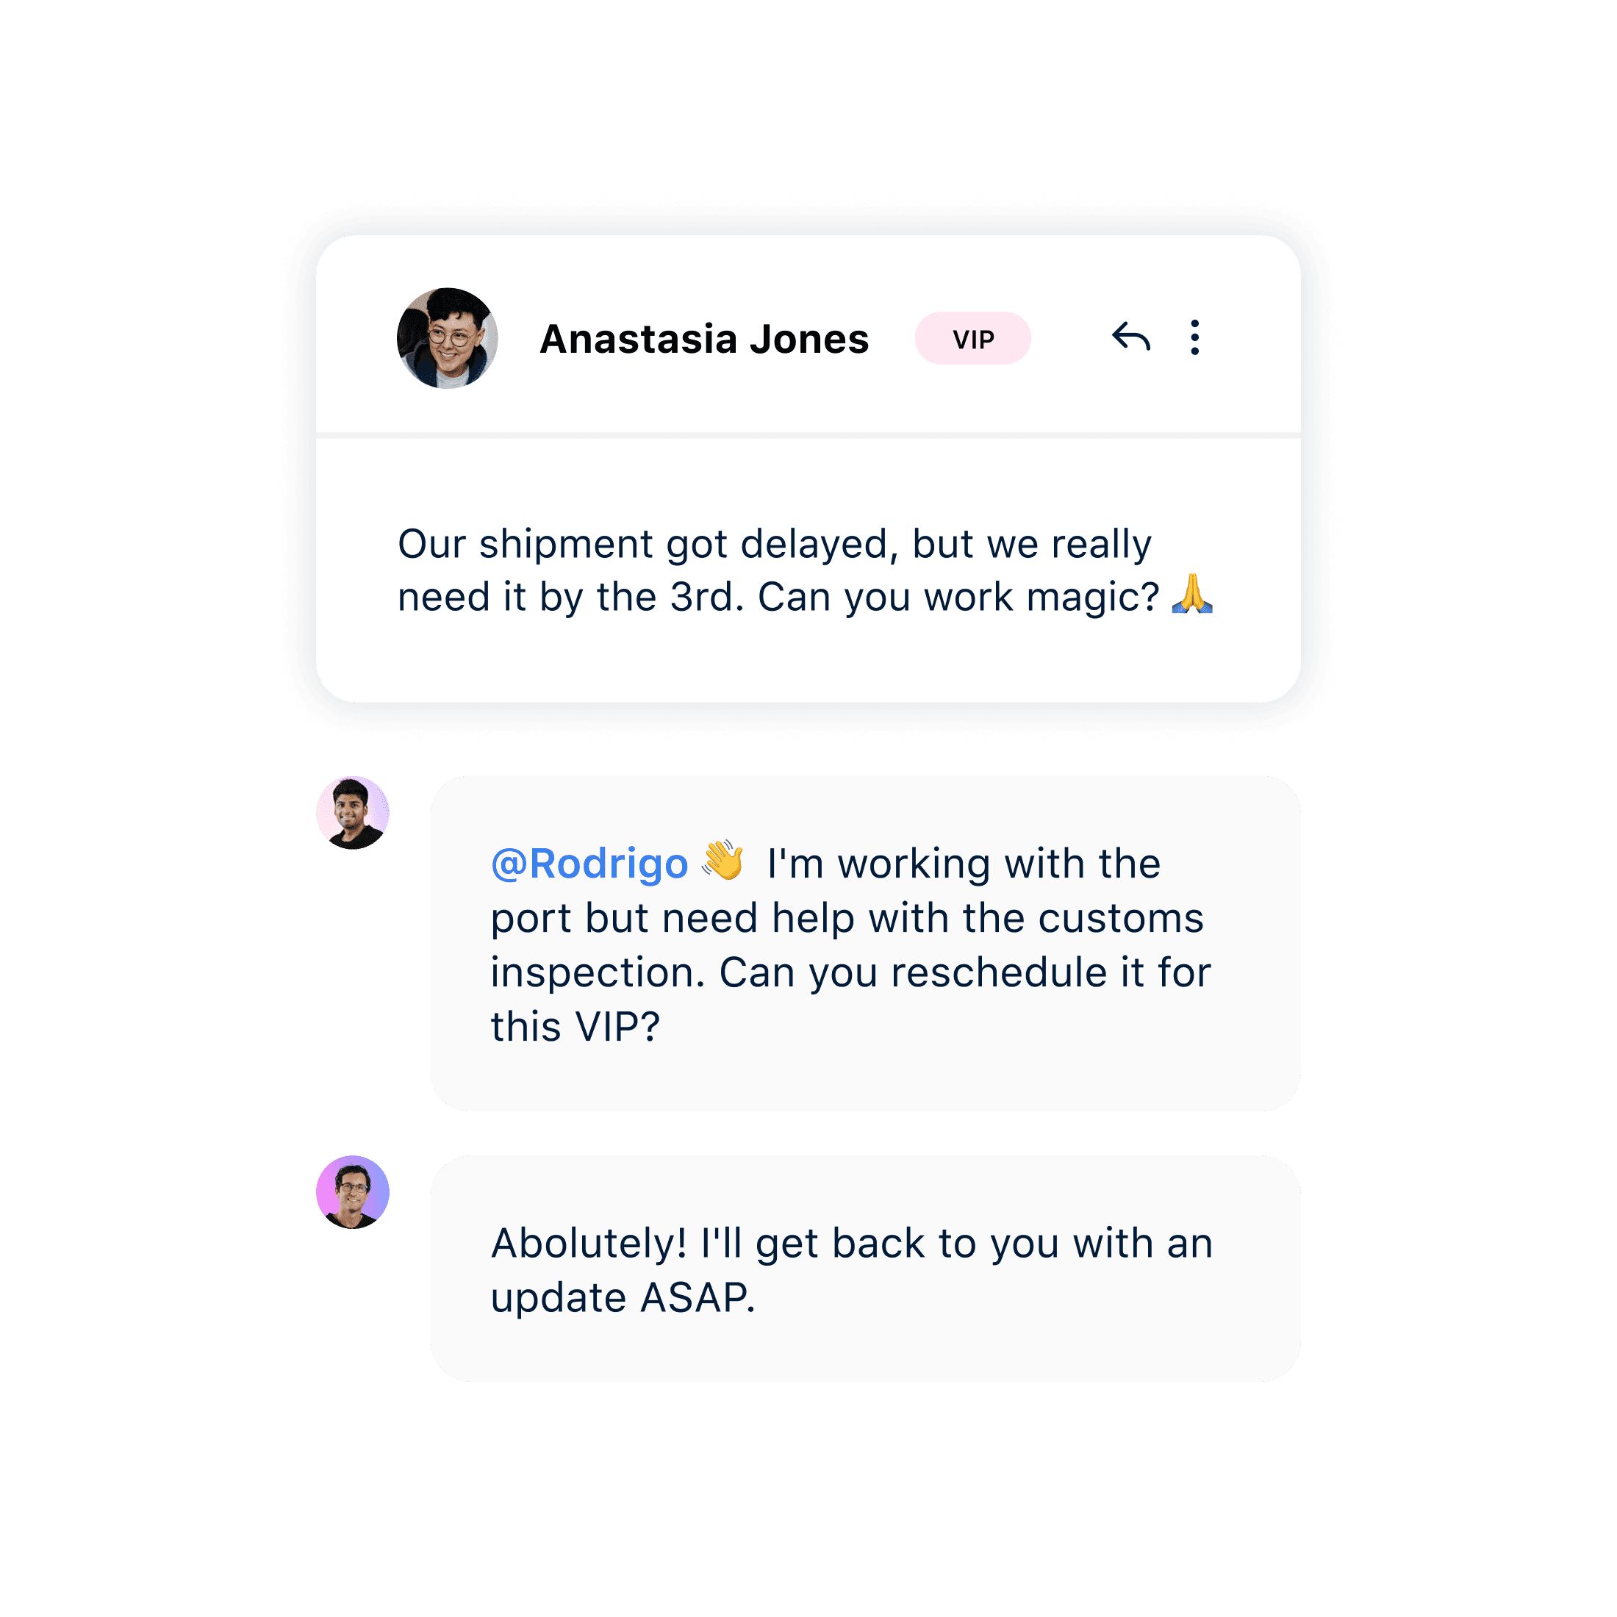This screenshot has height=1617, width=1617.
Task: Click the "this VIP?" text line
Action: pyautogui.click(x=575, y=1027)
